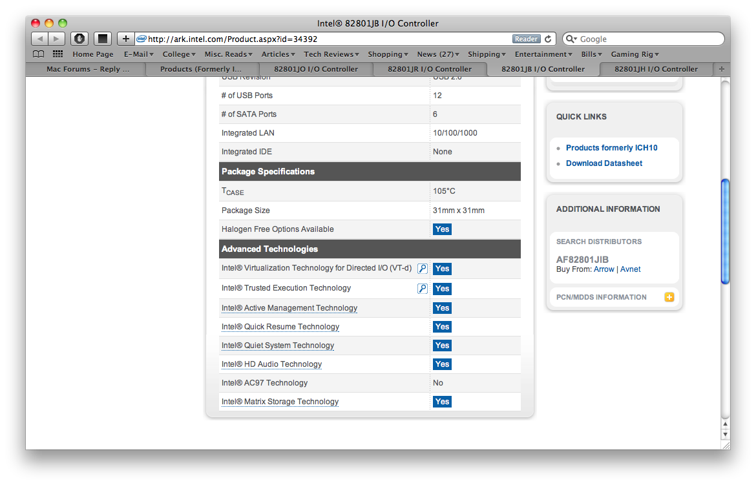Add bookmark with the plus button
This screenshot has height=485, width=756.
[x=125, y=39]
